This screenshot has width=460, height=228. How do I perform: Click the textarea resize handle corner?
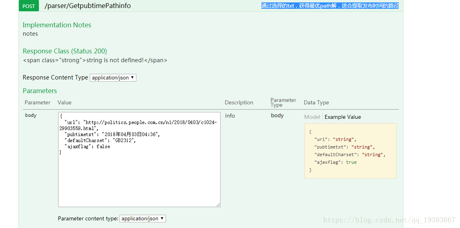pyautogui.click(x=218, y=205)
